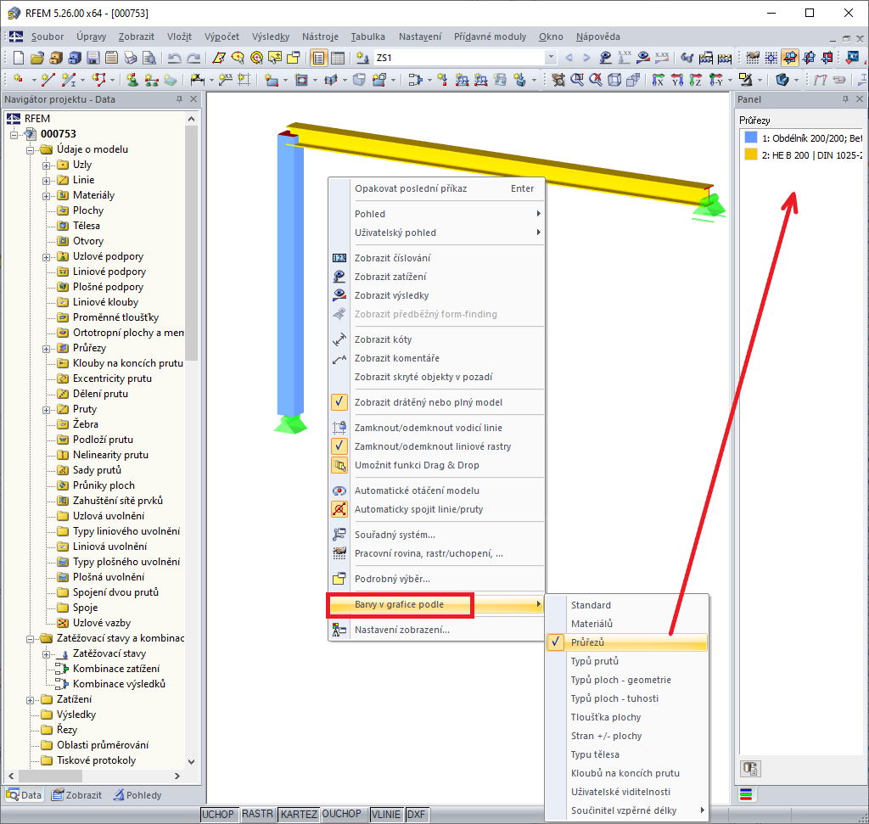Screen dimensions: 869x824
Task: Open the Výpočet menu
Action: point(221,36)
